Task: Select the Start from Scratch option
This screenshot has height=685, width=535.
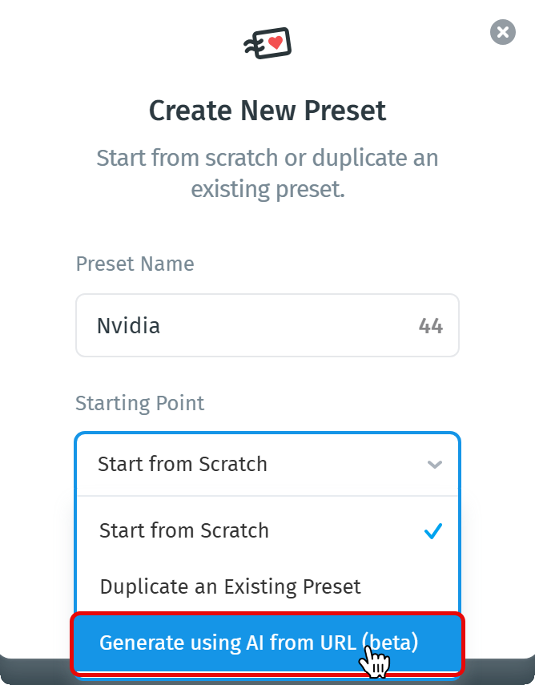Action: click(x=184, y=531)
